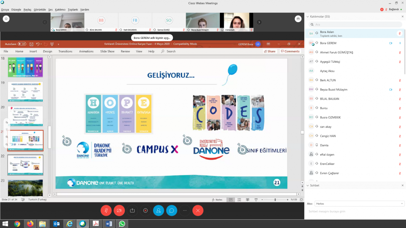Collapse the Sohbet panel chevron
Viewport: 406px width, 228px height.
(307, 185)
